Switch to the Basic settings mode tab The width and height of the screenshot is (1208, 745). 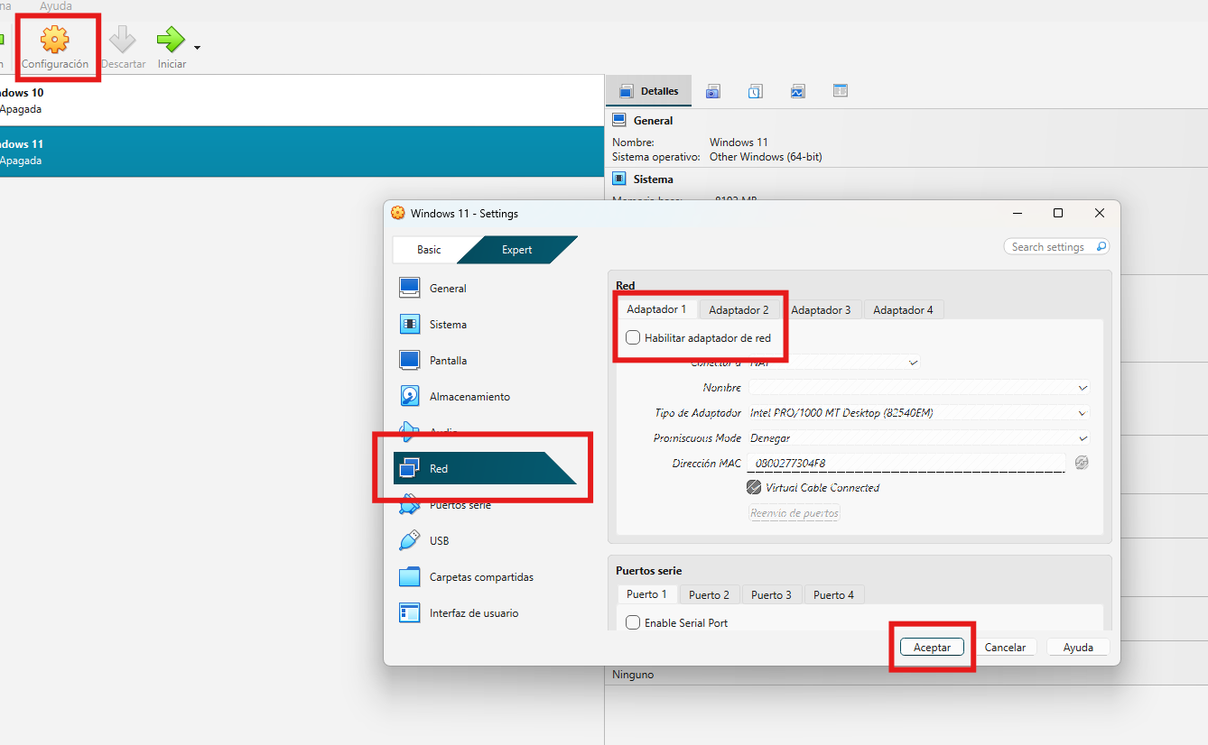click(x=429, y=250)
